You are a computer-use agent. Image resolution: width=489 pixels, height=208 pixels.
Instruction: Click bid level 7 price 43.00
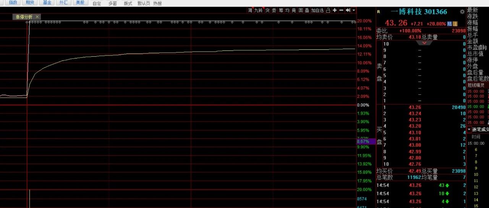(415, 145)
